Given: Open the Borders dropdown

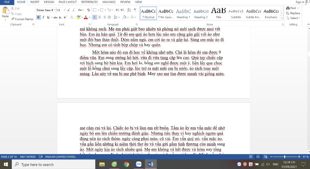Looking at the screenshot, I should (x=135, y=17).
